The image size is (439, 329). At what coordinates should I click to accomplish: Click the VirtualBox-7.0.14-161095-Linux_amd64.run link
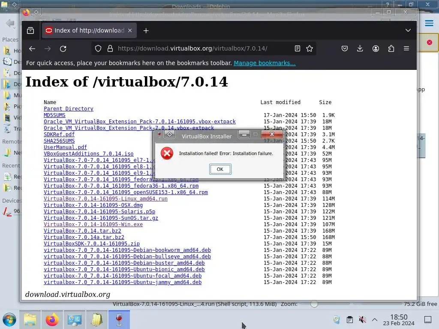pyautogui.click(x=105, y=199)
